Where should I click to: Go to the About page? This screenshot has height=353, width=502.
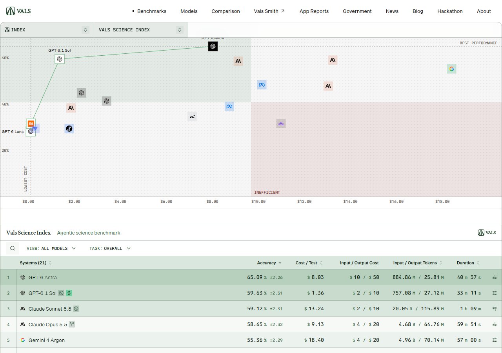tap(484, 11)
